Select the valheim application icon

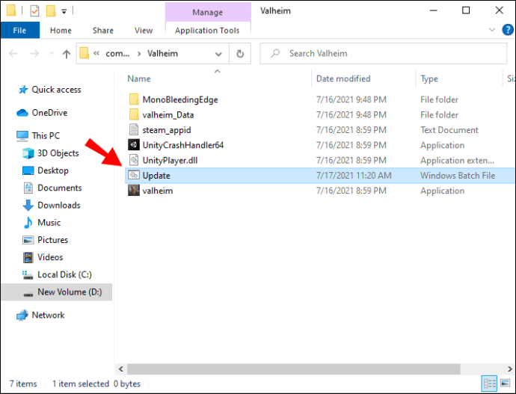click(134, 191)
